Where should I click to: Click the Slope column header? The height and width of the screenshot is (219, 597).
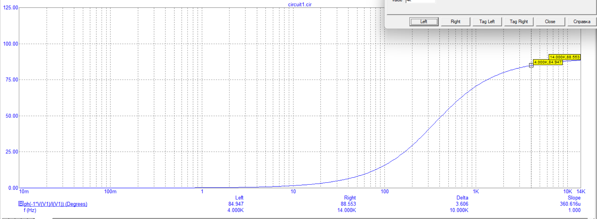[574, 198]
